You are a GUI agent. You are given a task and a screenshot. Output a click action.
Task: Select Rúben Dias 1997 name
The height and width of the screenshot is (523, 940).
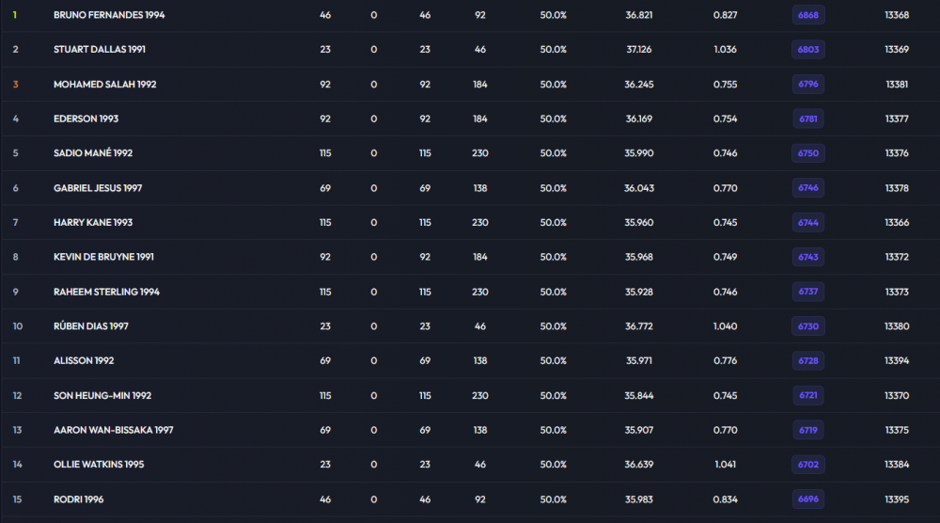coord(91,326)
